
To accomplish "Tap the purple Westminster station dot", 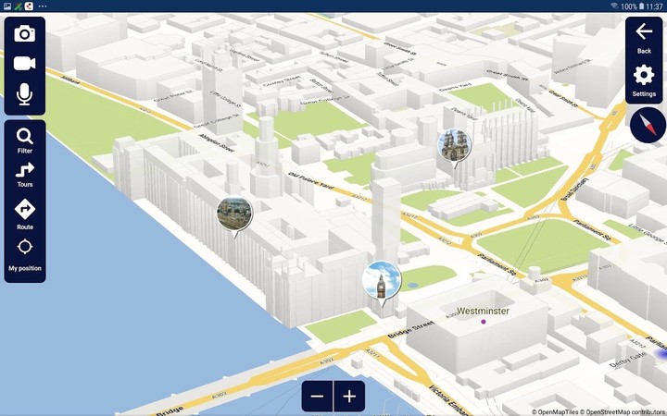I will tap(484, 322).
